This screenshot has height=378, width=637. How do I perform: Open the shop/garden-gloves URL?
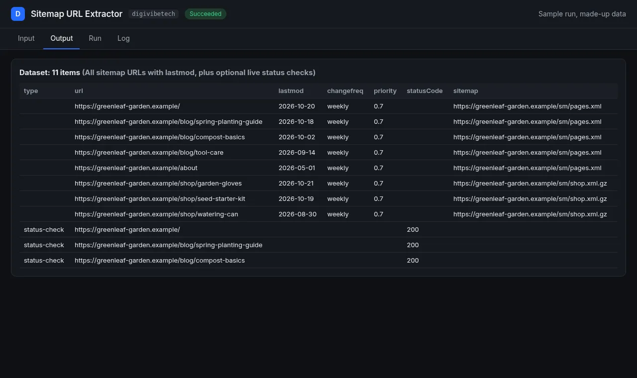[158, 183]
